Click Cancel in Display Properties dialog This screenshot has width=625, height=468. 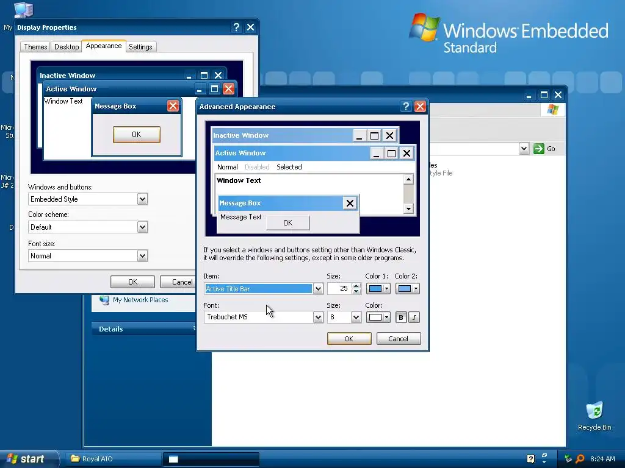pos(178,282)
